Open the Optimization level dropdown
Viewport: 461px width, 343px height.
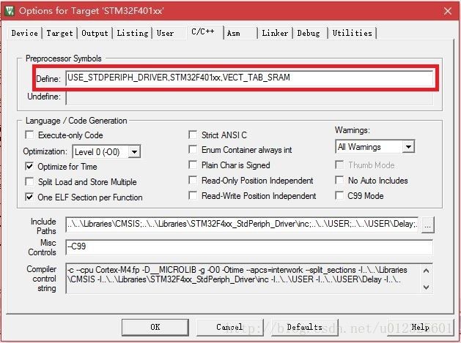click(x=134, y=151)
